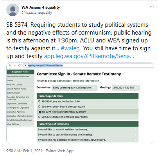Click the address bar URL field
Image resolution: width=158 pixels, height=156 pixels.
click(x=88, y=66)
